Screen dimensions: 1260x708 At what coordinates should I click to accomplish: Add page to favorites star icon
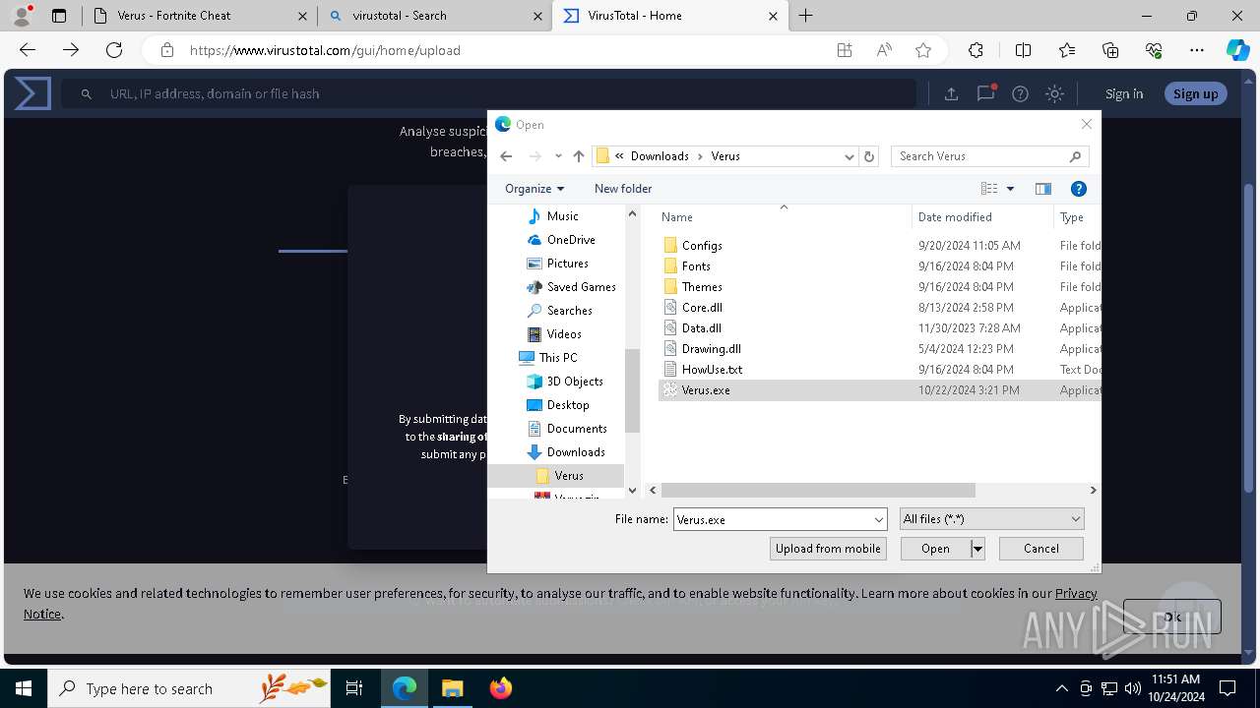tap(923, 50)
